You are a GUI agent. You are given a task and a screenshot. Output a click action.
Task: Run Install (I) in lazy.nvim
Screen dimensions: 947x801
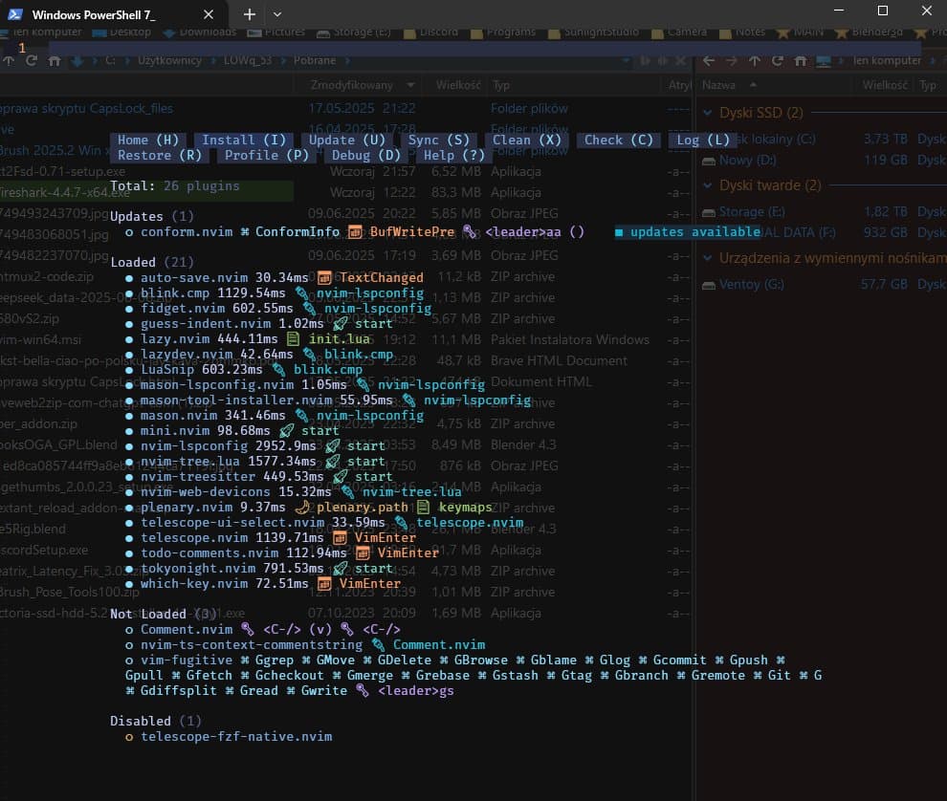(244, 141)
